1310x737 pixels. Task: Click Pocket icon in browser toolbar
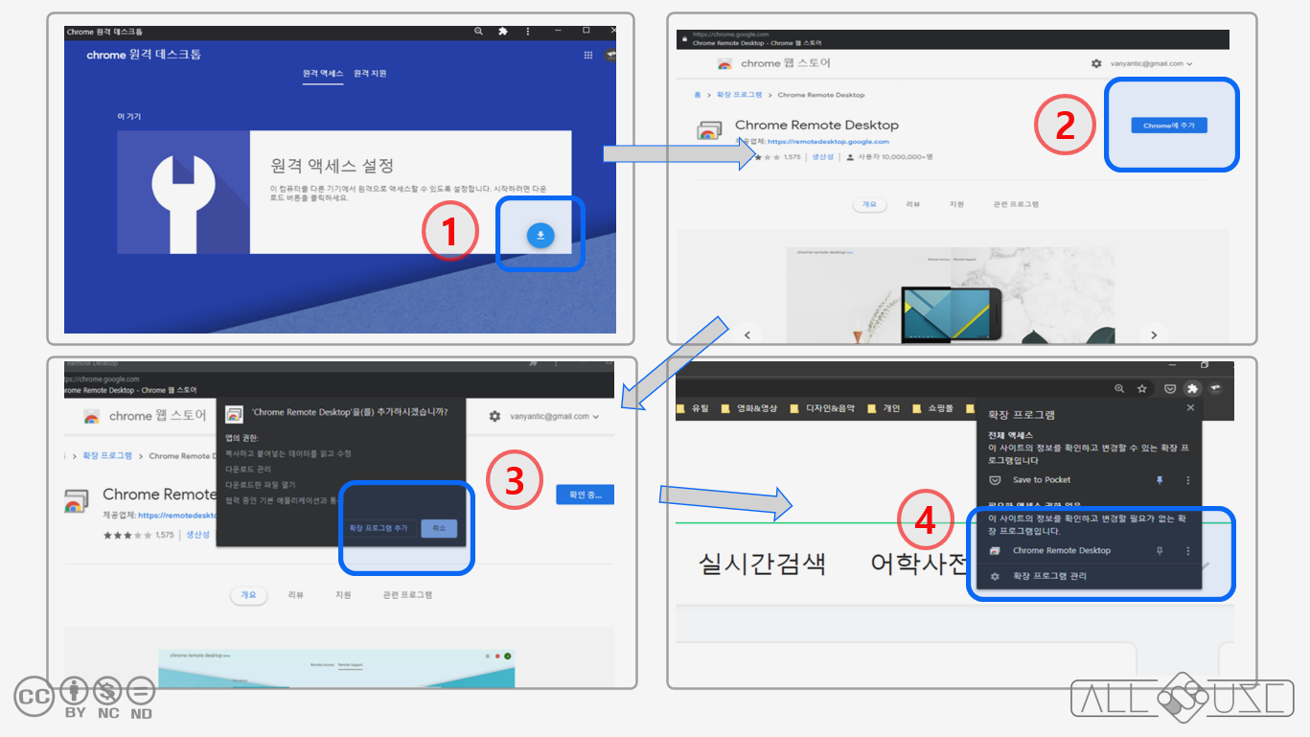(x=1170, y=388)
